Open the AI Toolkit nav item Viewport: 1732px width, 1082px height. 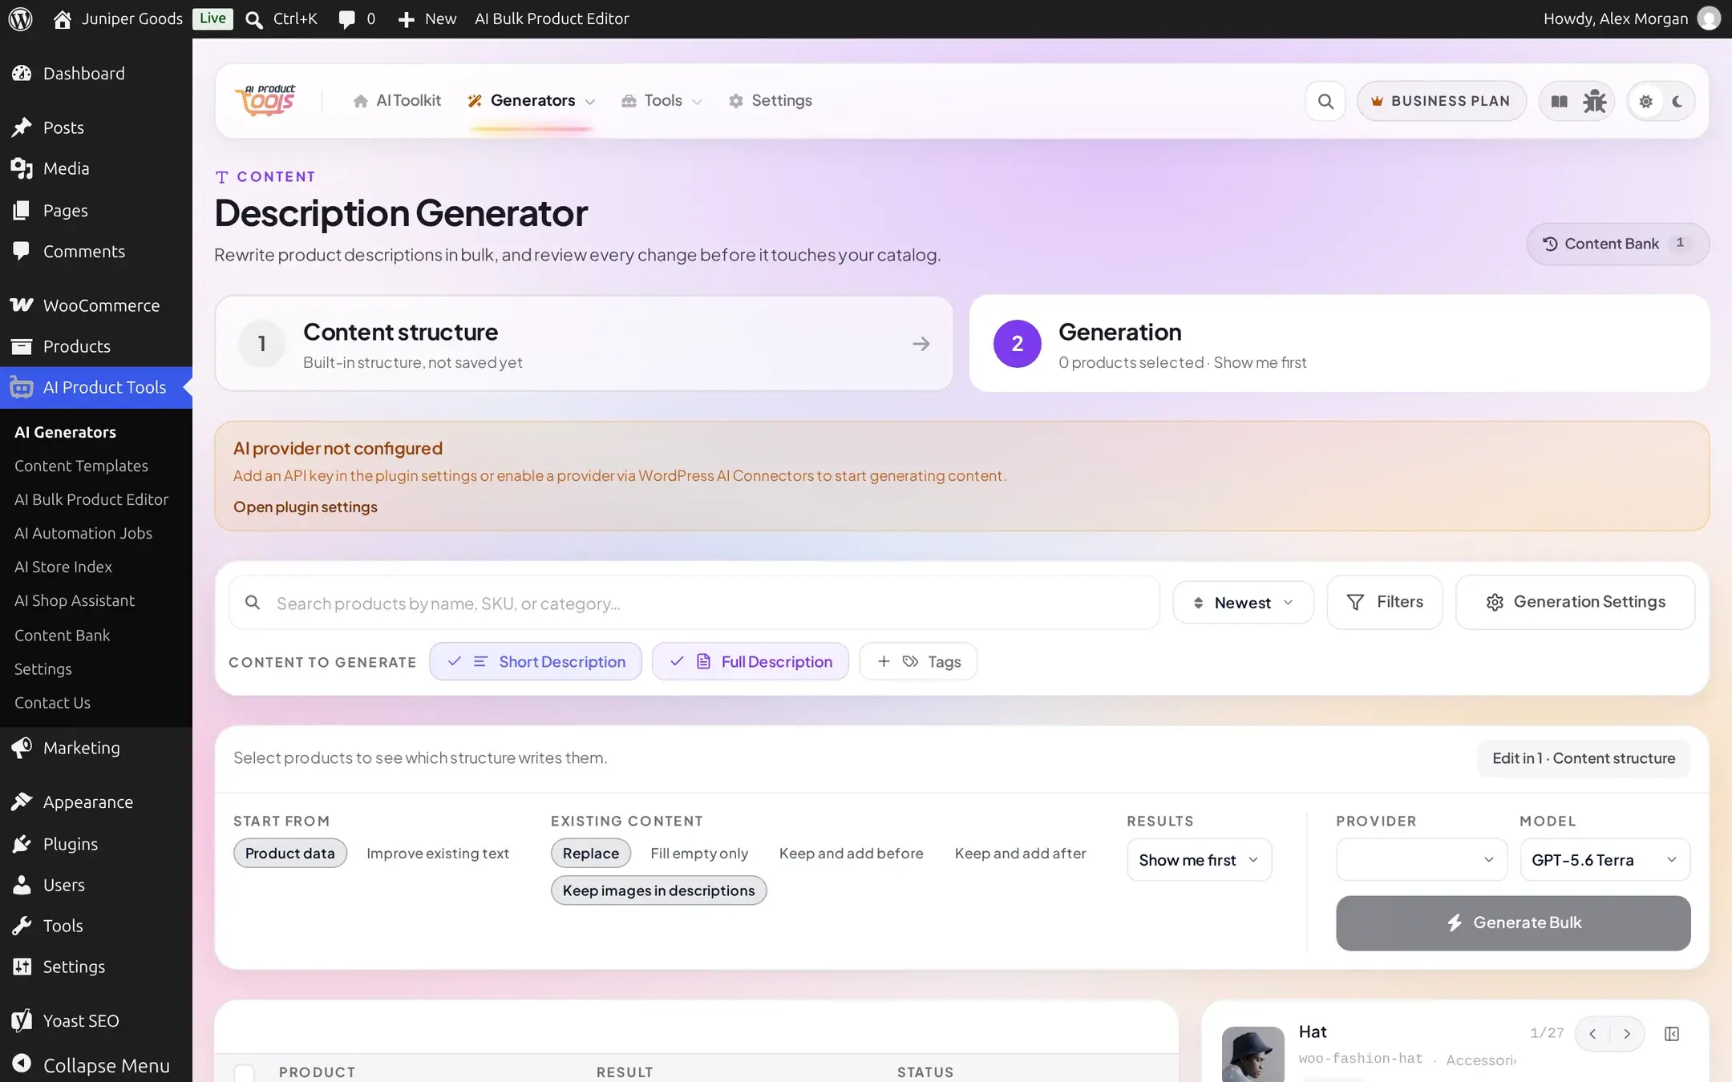(397, 101)
